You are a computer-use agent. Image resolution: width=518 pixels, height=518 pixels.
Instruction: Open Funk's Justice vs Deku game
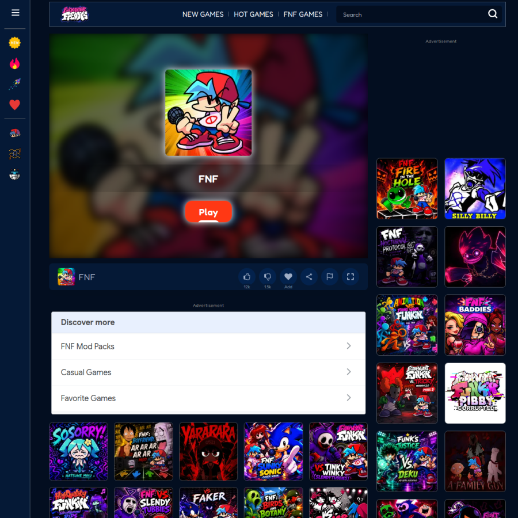(x=407, y=462)
